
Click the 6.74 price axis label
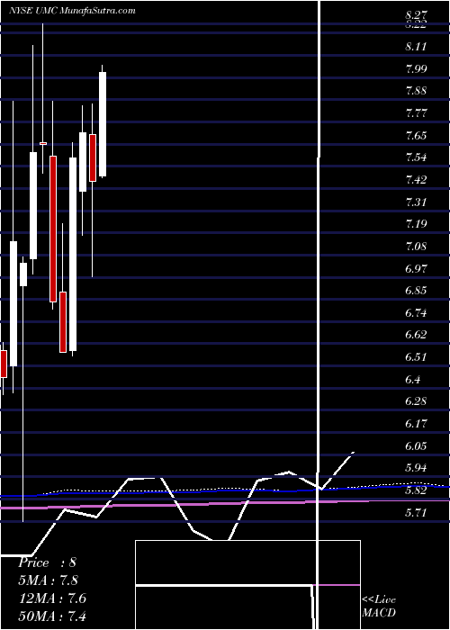tap(416, 312)
